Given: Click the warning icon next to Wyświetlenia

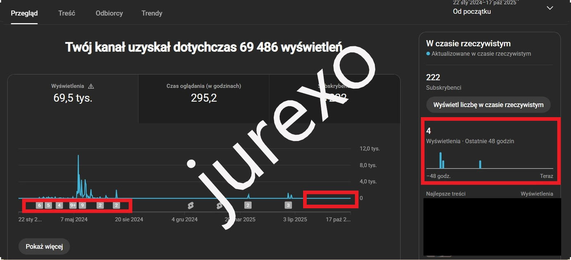Looking at the screenshot, I should (x=91, y=86).
